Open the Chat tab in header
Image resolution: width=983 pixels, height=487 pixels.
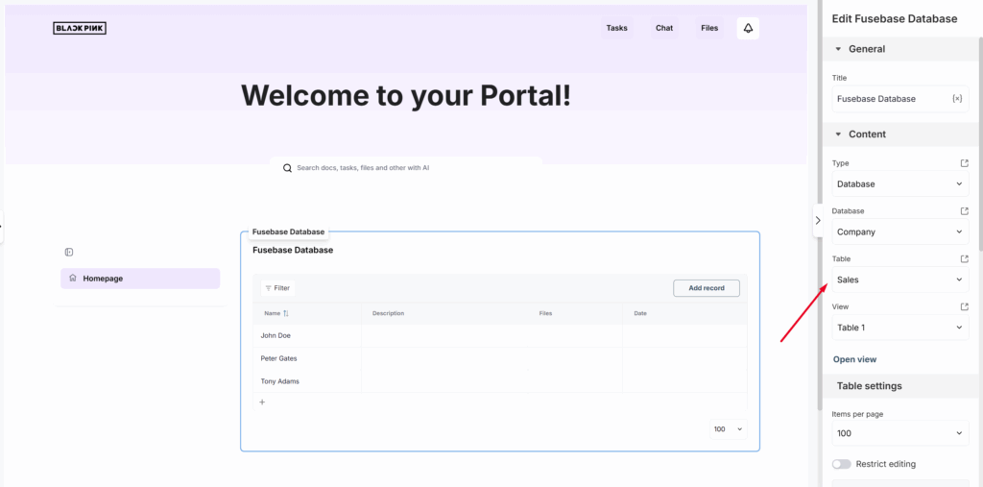(x=664, y=28)
